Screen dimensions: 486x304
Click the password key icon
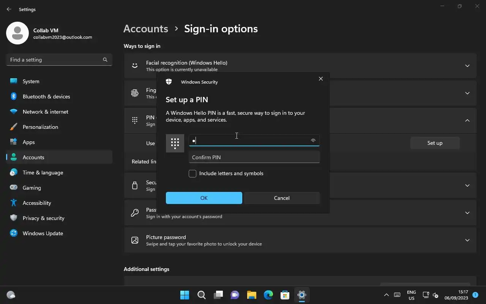[x=135, y=213]
